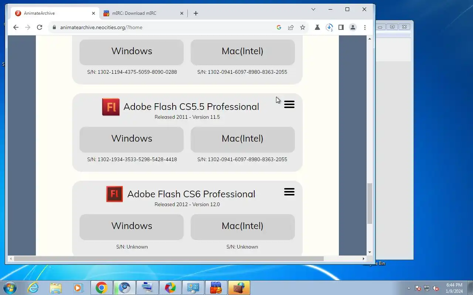This screenshot has width=473, height=295.
Task: Show Chrome downloads
Action: (x=329, y=27)
